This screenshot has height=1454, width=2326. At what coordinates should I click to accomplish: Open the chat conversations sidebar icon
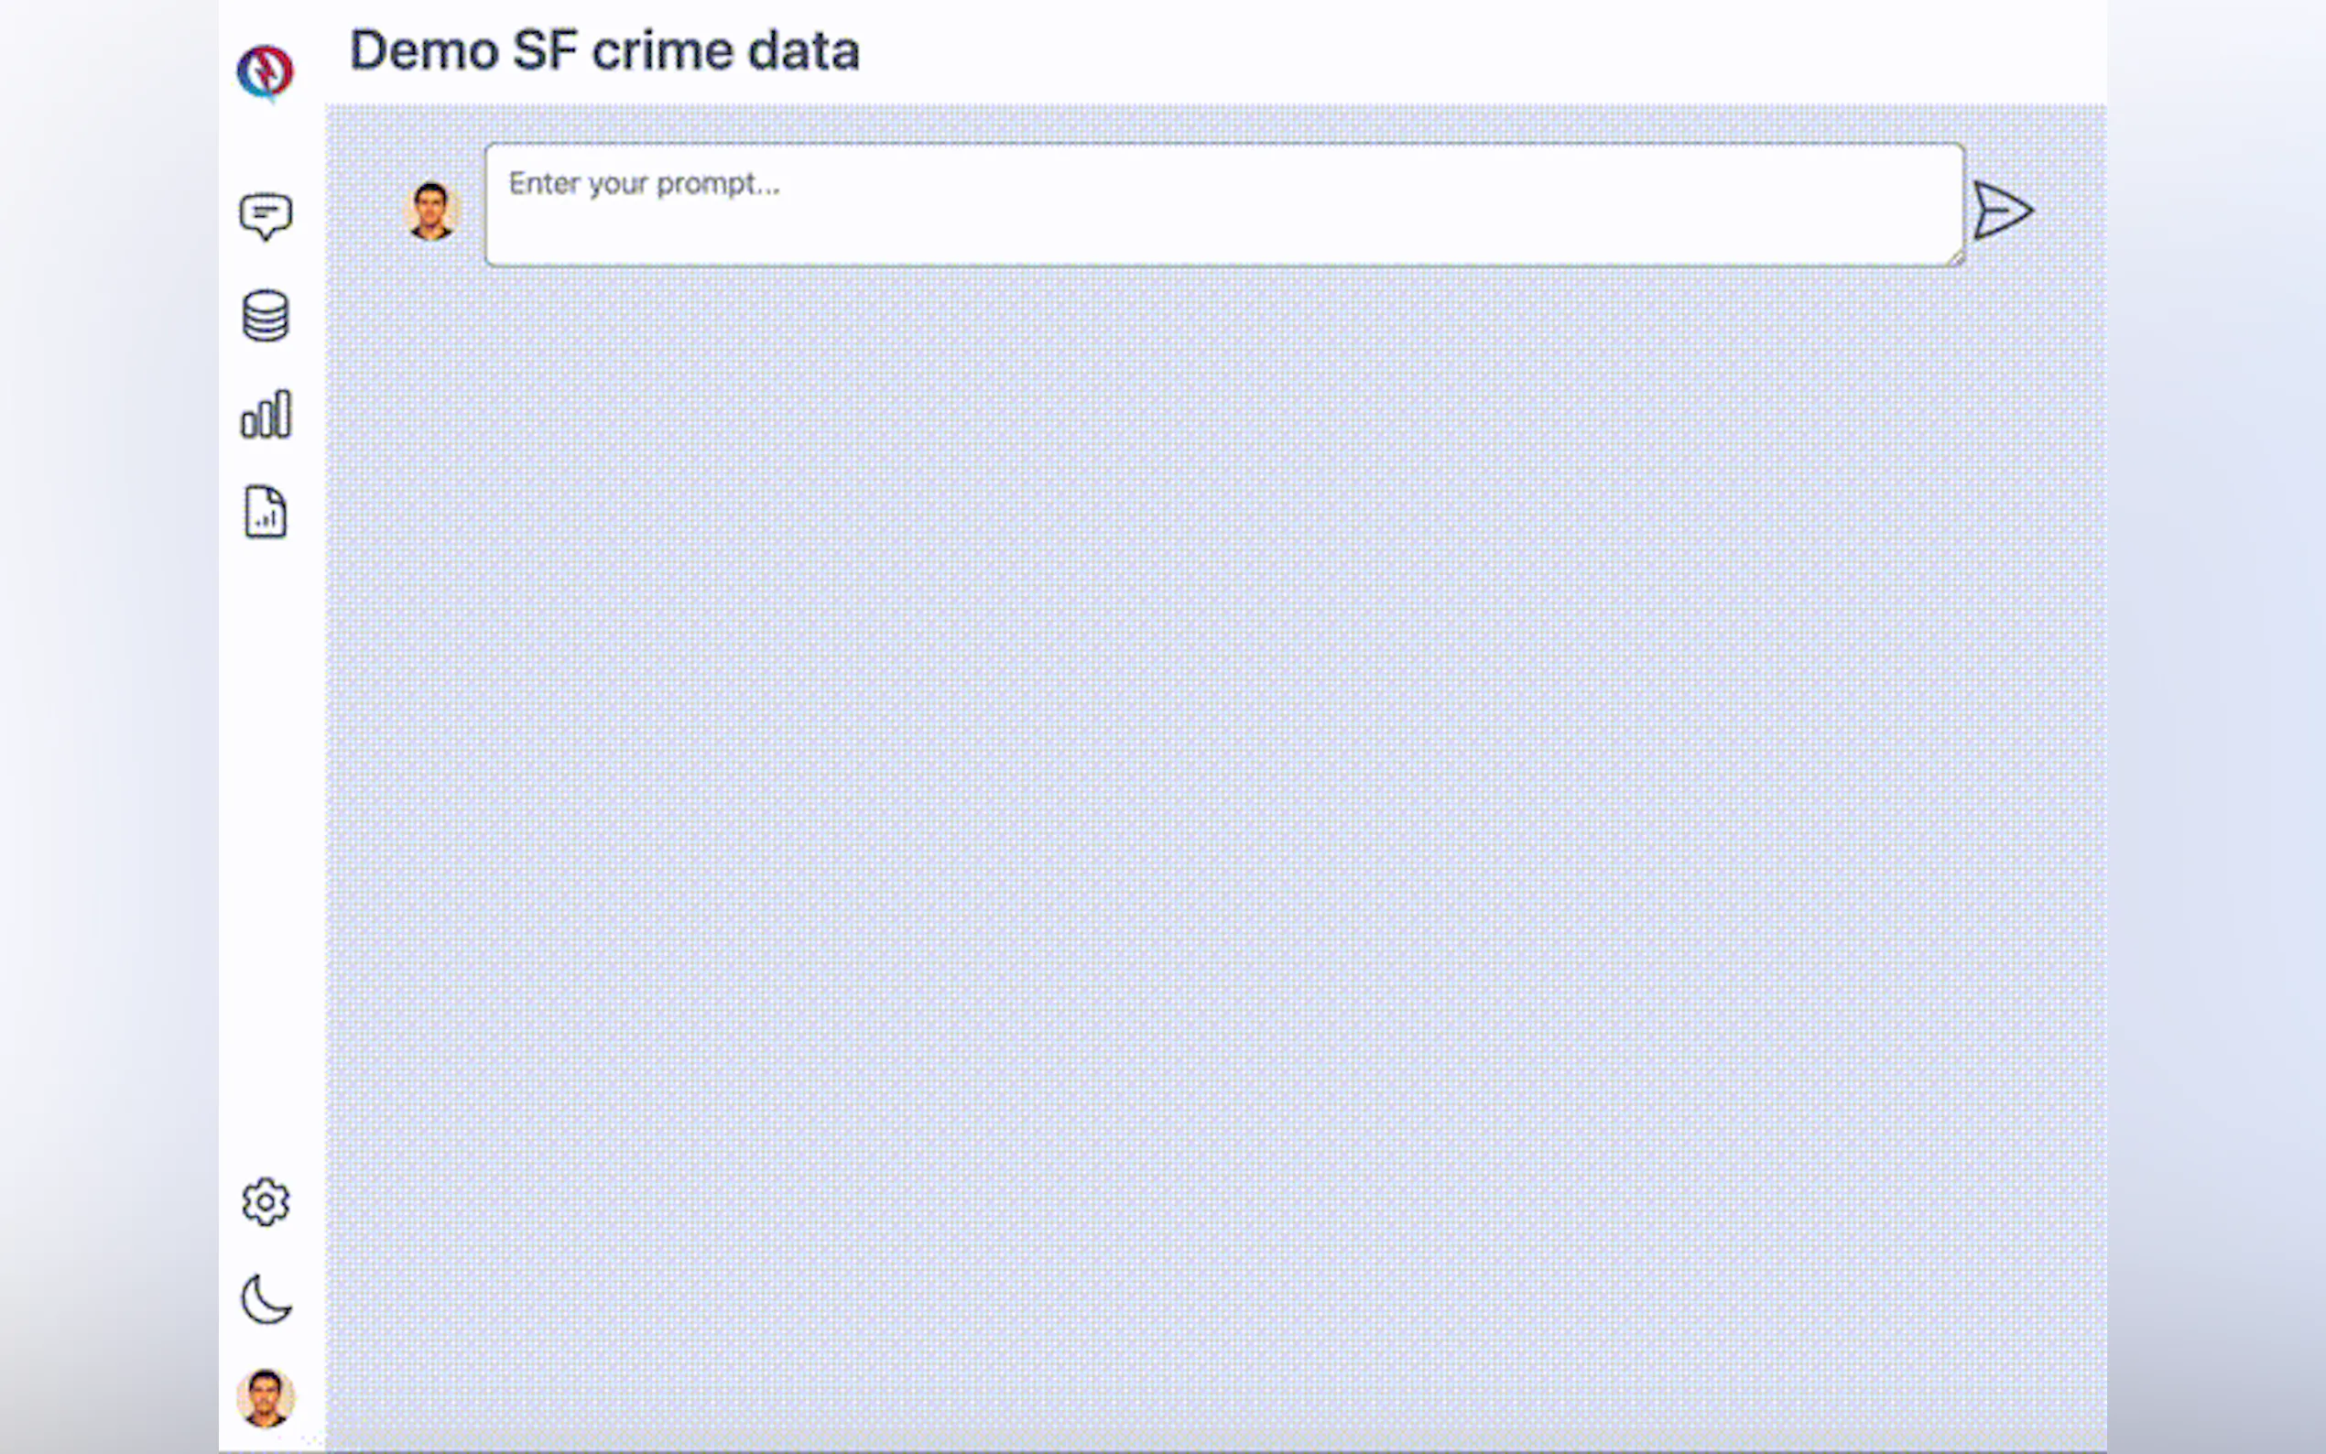click(266, 216)
